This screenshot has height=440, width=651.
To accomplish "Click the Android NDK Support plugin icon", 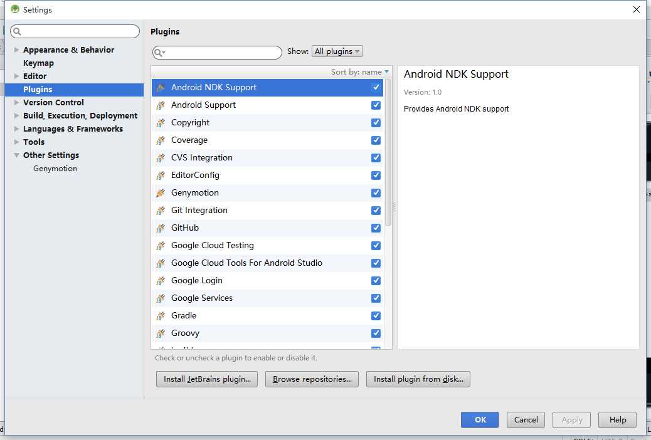I will coord(161,88).
